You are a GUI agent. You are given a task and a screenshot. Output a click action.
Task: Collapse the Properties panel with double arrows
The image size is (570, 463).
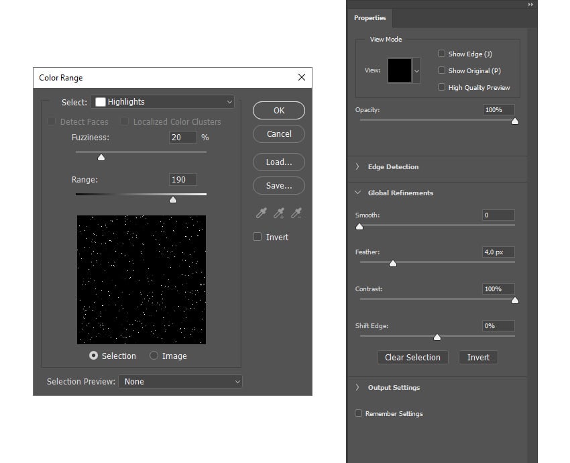531,4
